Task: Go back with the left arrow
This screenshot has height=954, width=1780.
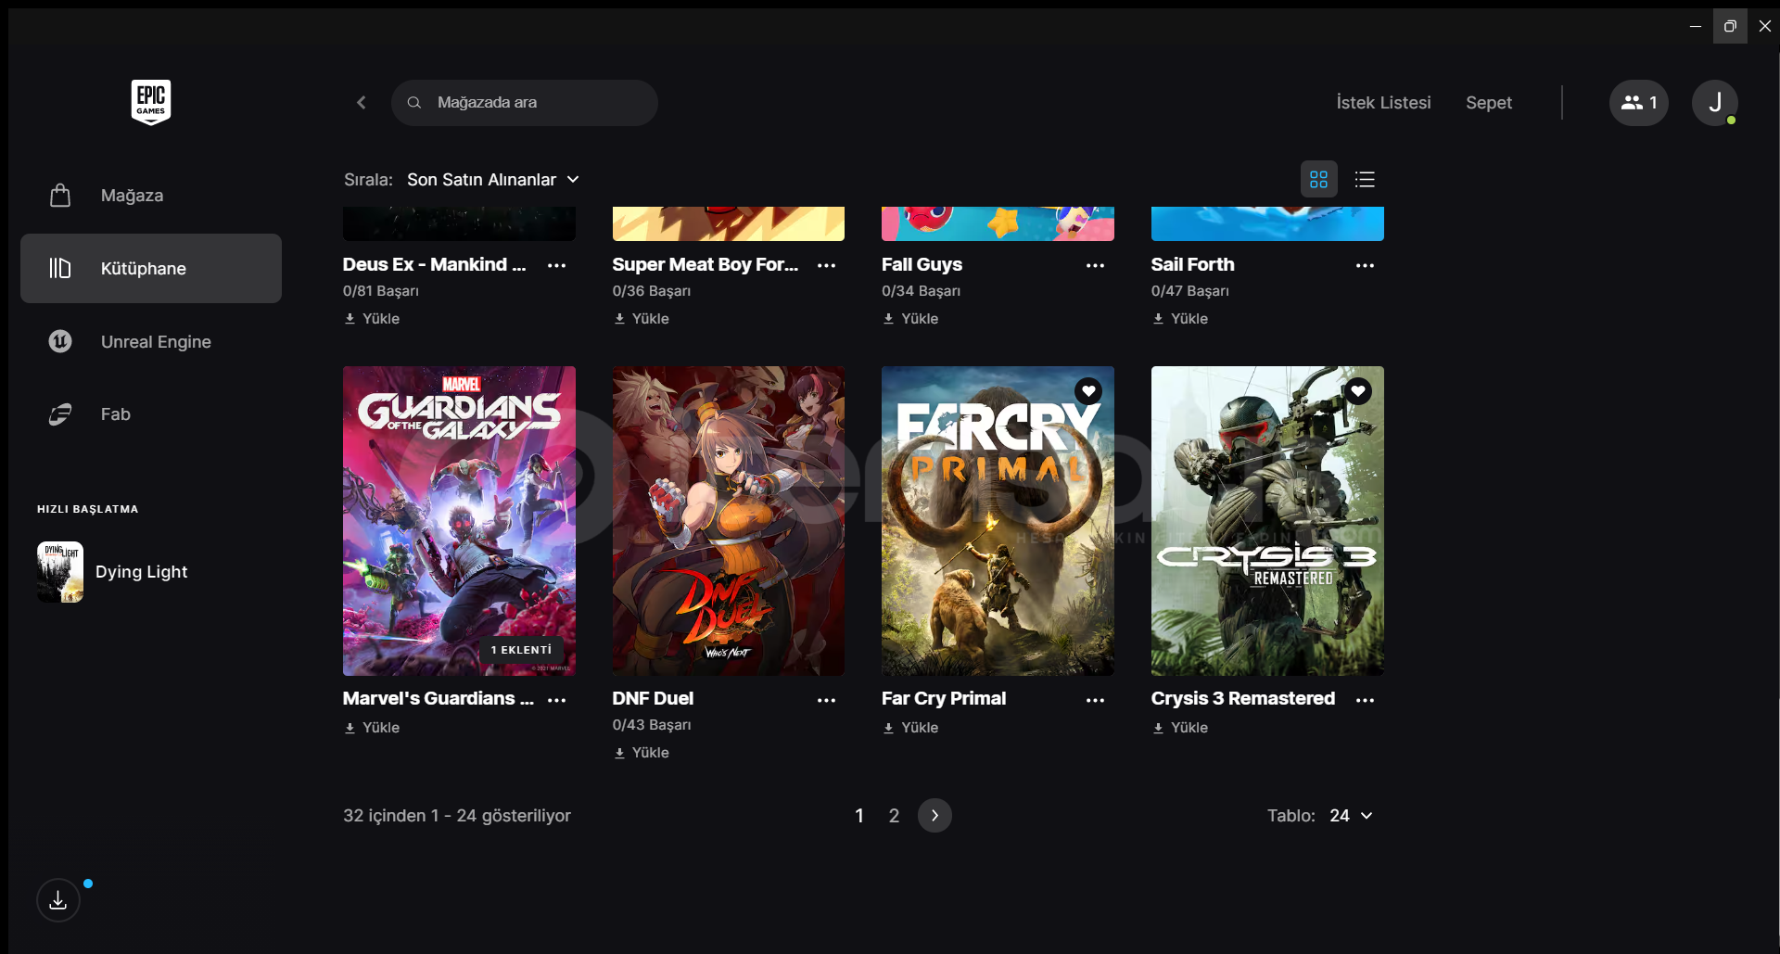Action: (x=362, y=103)
